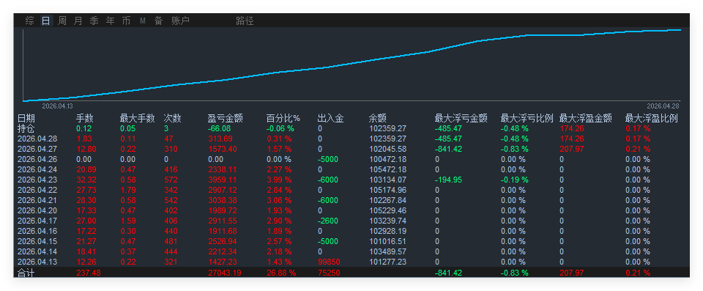Click the total lots value 237.48

tap(89, 273)
